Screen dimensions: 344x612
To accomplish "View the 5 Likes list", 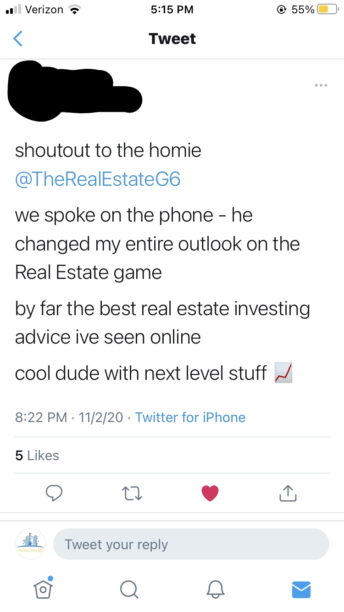I will 37,455.
